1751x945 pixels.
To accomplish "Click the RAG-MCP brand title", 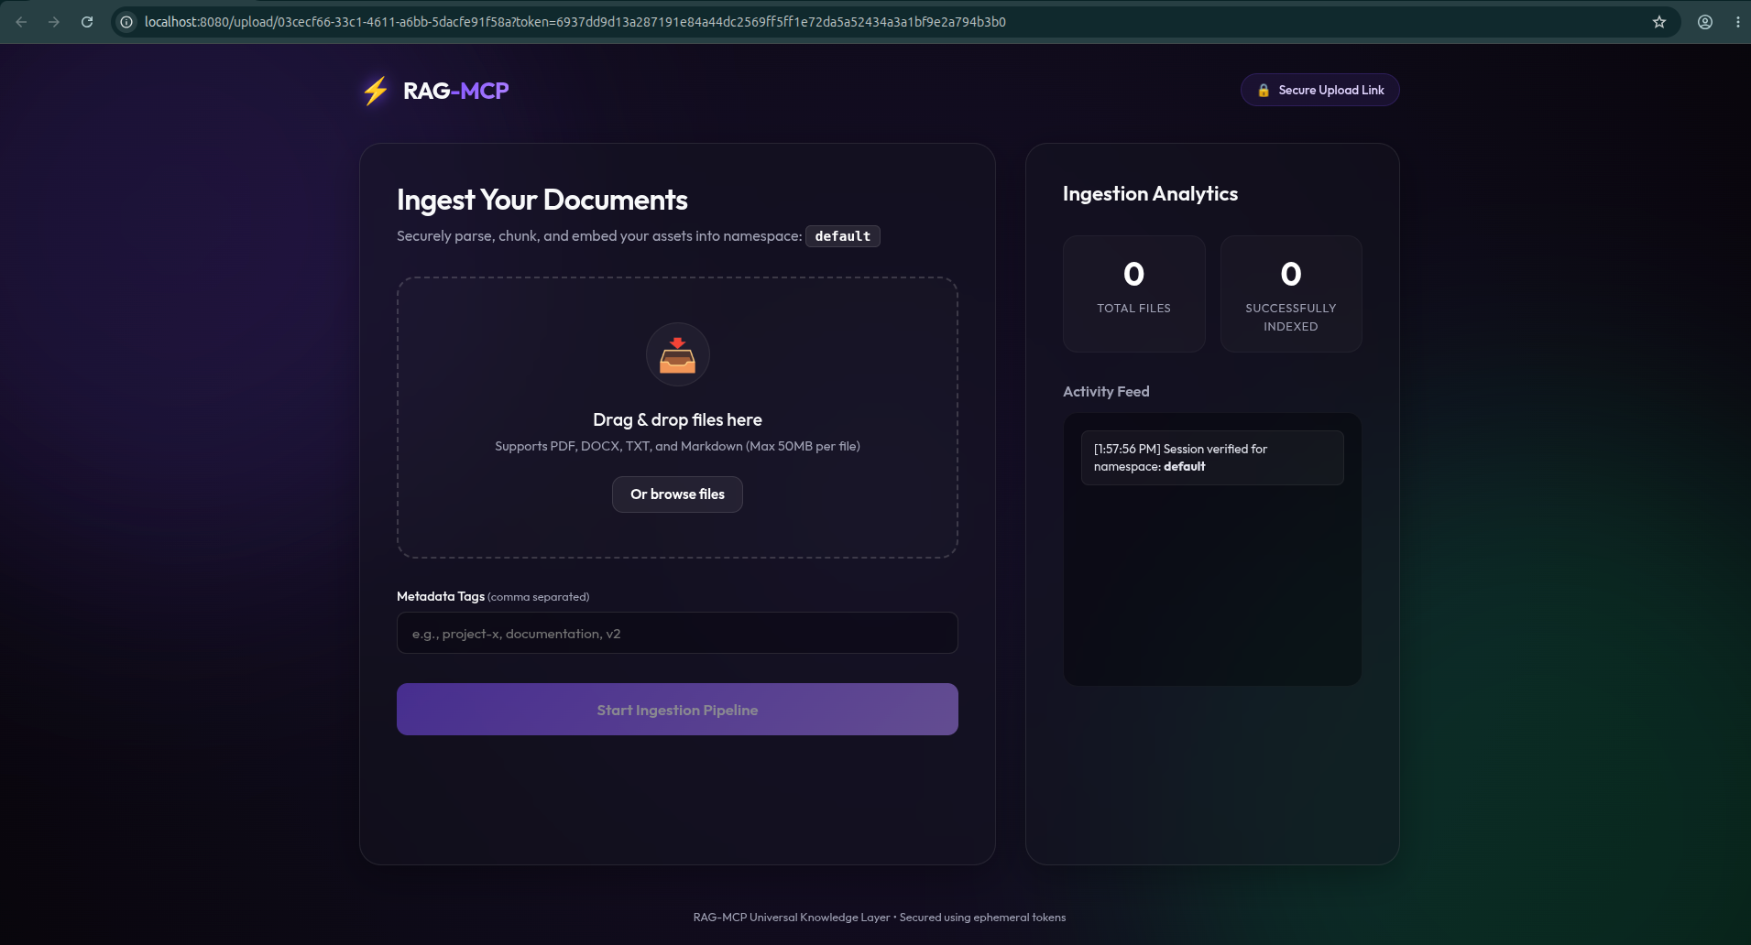I will click(456, 91).
